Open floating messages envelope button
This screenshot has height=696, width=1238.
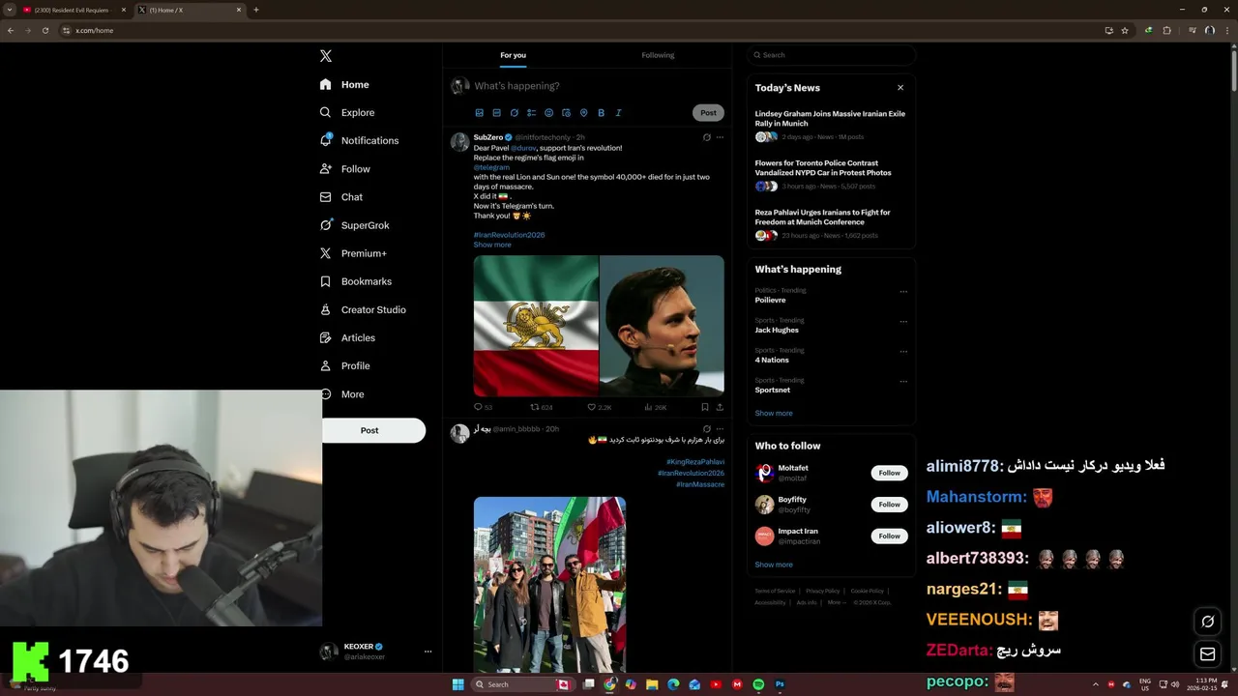pos(1207,654)
